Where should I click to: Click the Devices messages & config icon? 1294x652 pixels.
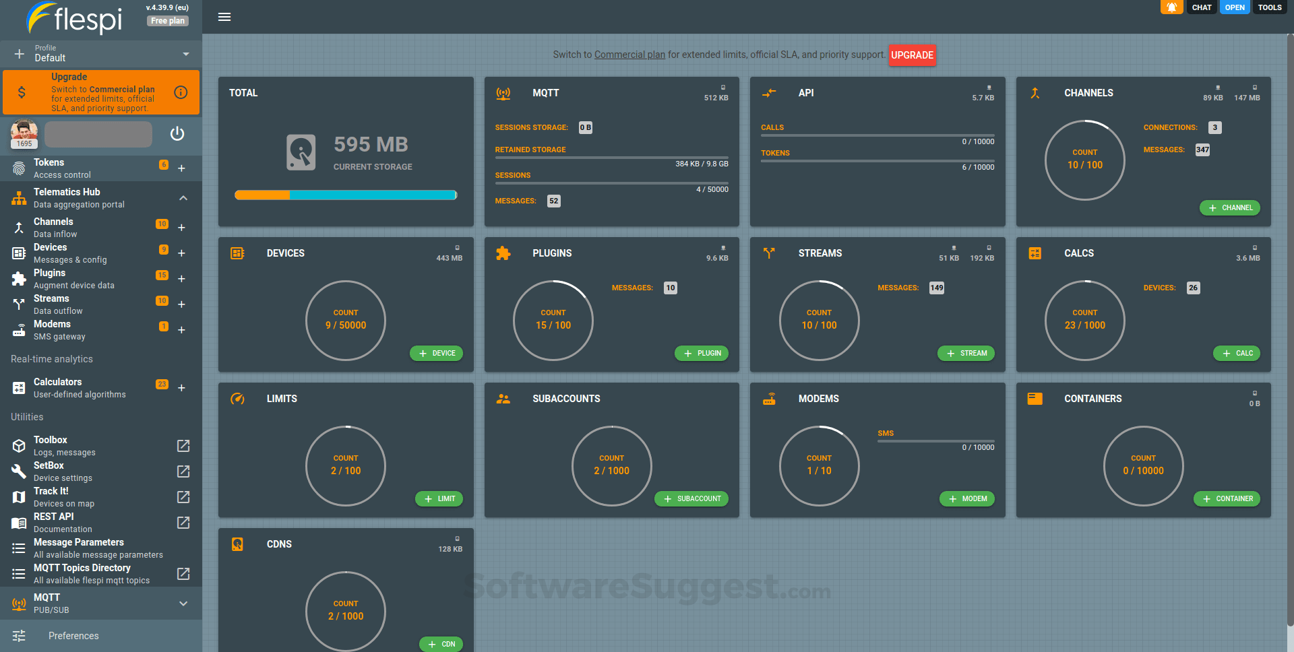(18, 253)
